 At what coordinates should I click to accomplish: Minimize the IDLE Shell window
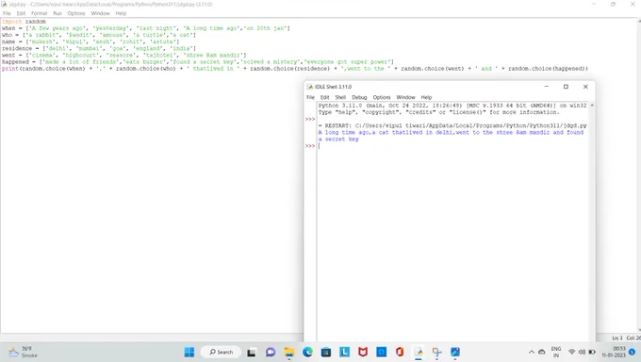546,87
